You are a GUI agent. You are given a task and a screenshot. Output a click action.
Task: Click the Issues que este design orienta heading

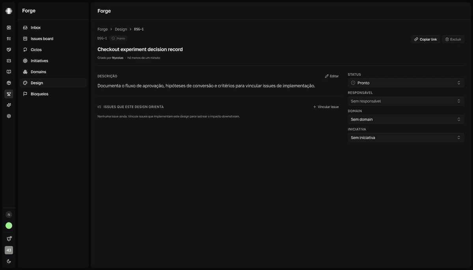pos(134,107)
